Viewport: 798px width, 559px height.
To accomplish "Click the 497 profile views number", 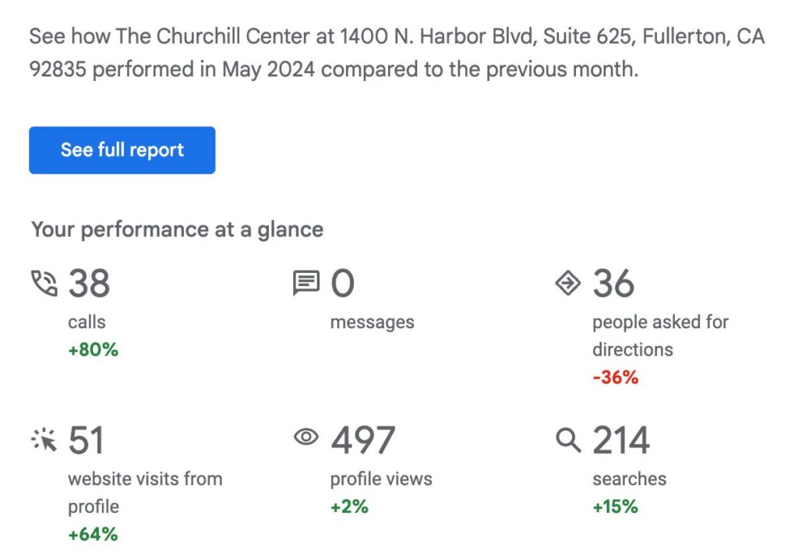I will point(362,440).
